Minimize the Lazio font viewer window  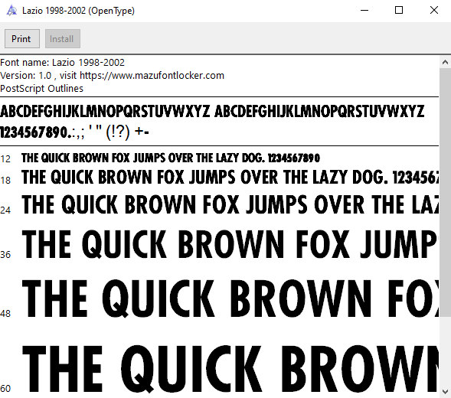pyautogui.click(x=364, y=11)
